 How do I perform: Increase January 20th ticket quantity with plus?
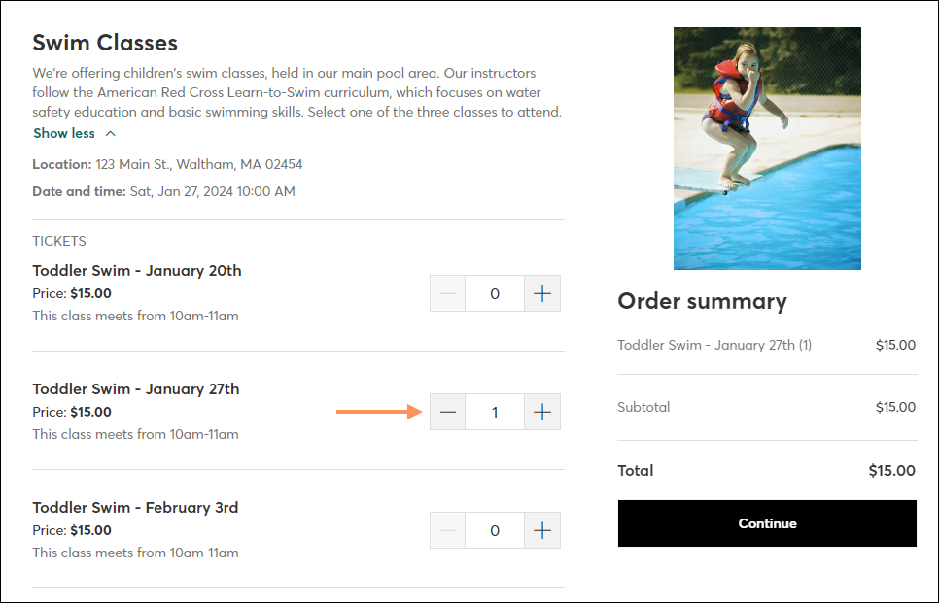pos(542,293)
